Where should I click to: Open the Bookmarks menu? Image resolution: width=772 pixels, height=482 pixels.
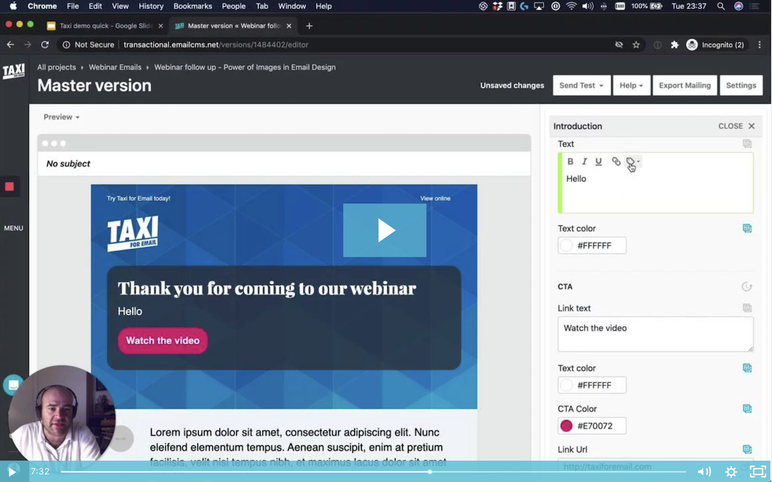coord(193,6)
